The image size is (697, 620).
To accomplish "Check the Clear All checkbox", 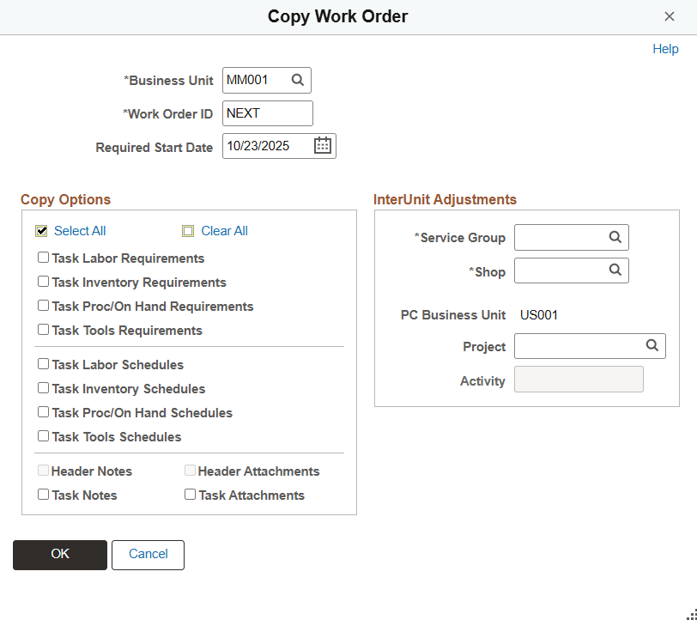I will click(x=188, y=230).
